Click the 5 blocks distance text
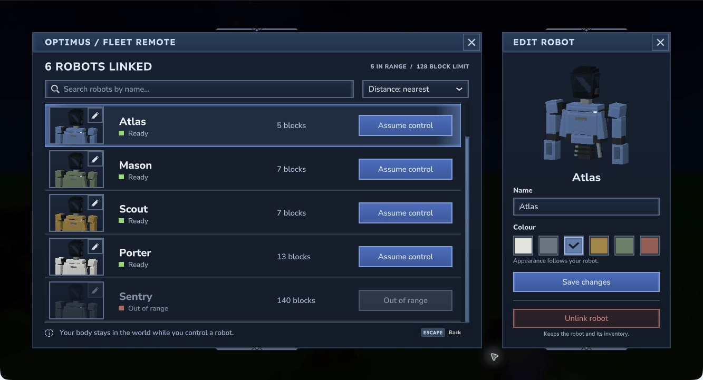The width and height of the screenshot is (703, 380). pyautogui.click(x=291, y=125)
